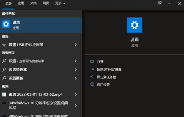The width and height of the screenshot is (184, 117).
Task: Open the 设置 app best match result
Action: pos(41,25)
